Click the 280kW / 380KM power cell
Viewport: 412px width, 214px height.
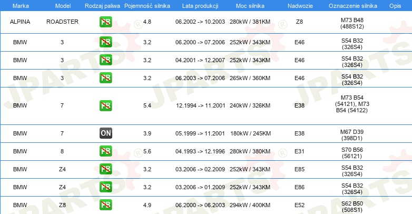[x=250, y=151]
